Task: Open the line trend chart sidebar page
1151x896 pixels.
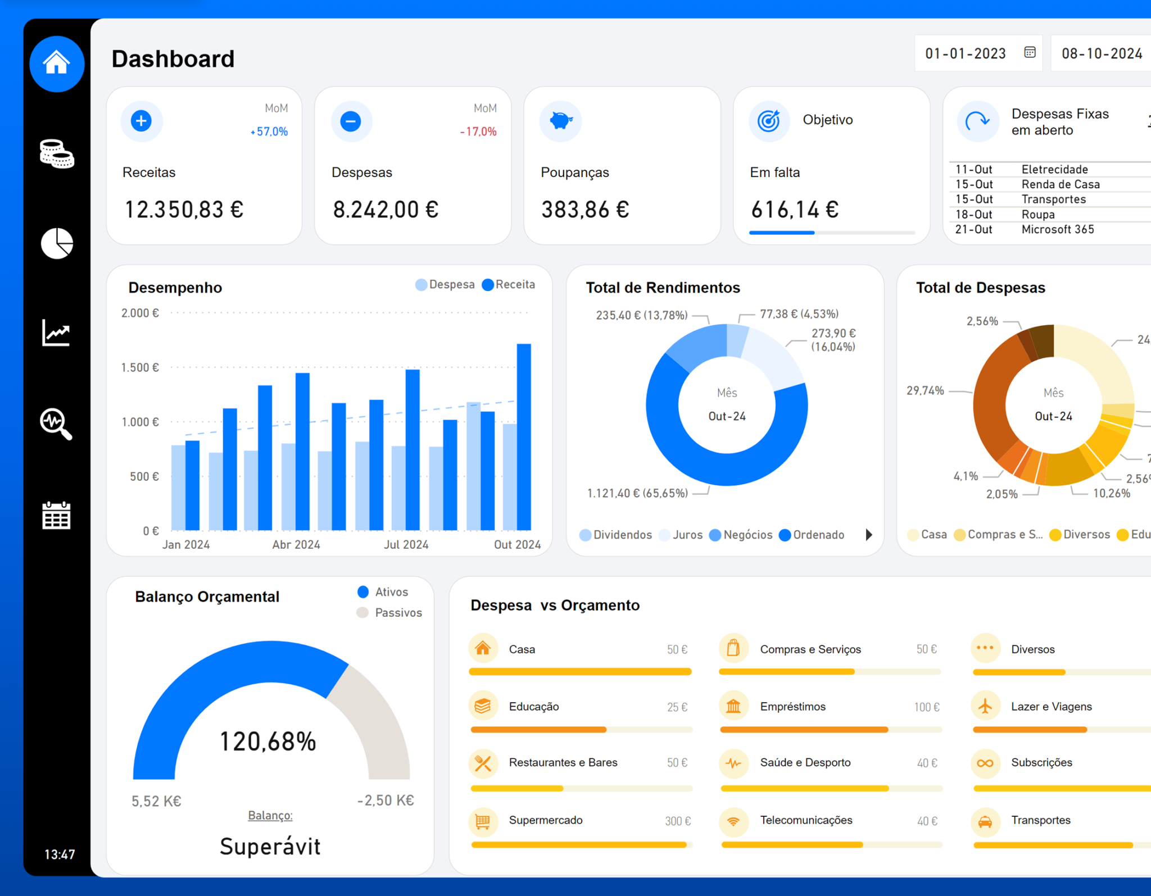Action: click(x=57, y=333)
